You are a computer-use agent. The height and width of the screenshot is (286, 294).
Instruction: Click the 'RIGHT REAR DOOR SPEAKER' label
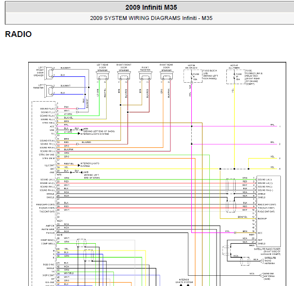coord(166,68)
